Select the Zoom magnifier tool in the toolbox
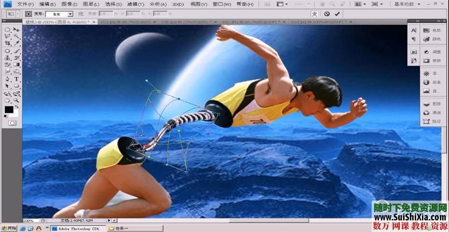Image resolution: width=449 pixels, height=232 pixels. pyautogui.click(x=16, y=100)
